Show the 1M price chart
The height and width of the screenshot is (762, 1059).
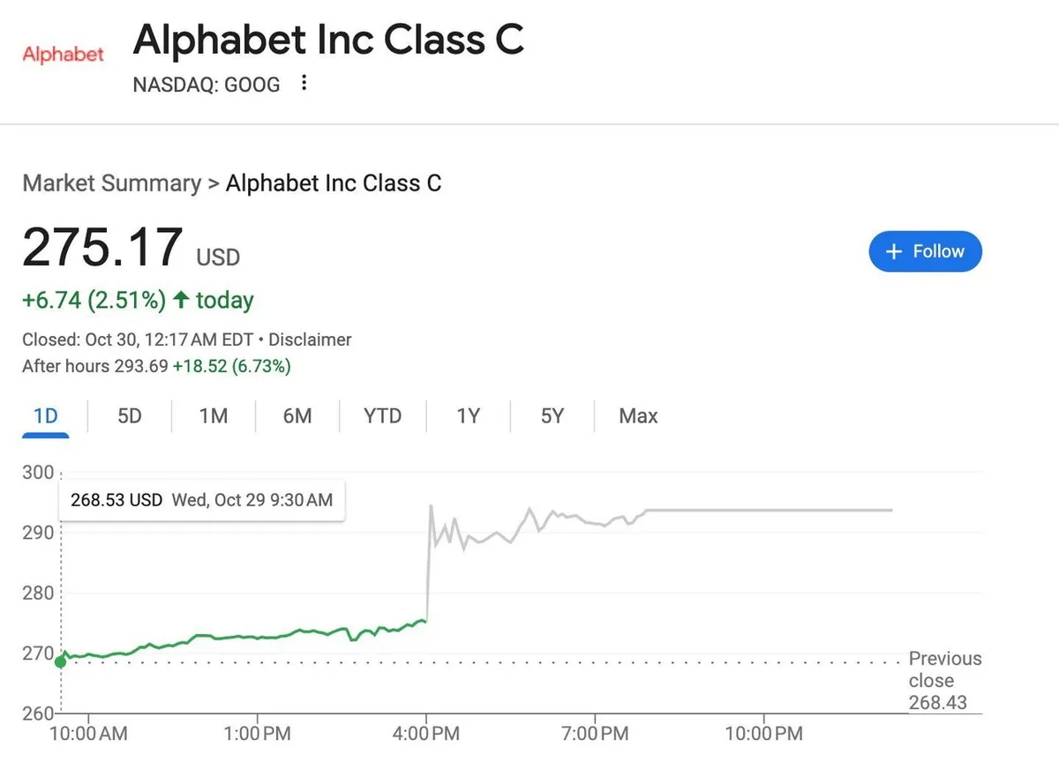click(214, 415)
